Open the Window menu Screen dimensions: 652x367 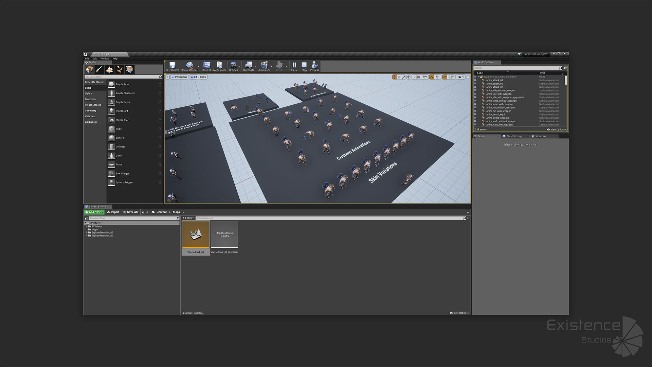(x=105, y=59)
